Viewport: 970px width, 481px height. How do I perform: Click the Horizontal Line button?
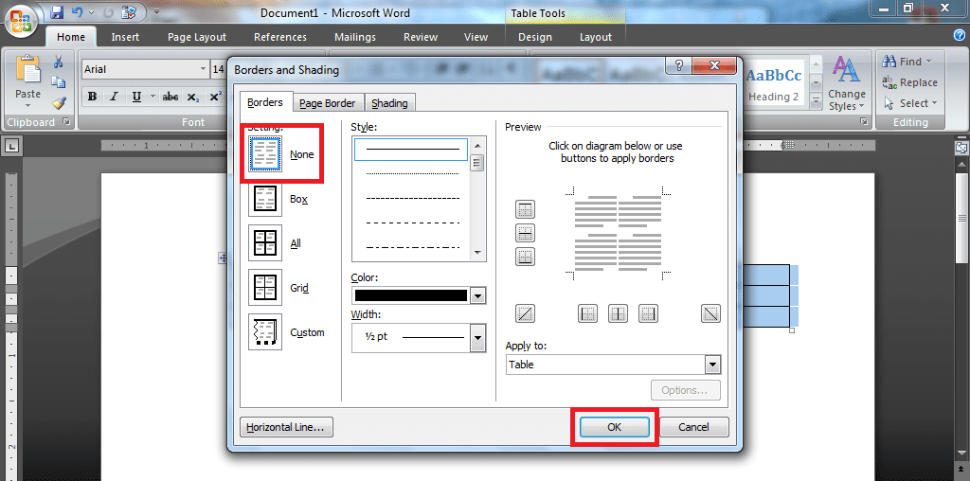click(x=286, y=427)
